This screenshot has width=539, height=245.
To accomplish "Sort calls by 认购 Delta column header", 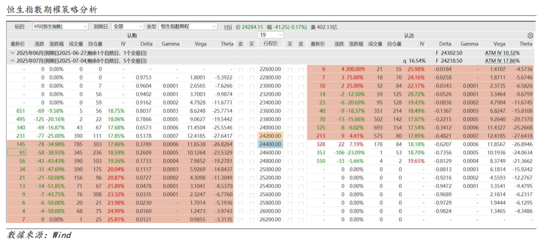I will 146,44.
